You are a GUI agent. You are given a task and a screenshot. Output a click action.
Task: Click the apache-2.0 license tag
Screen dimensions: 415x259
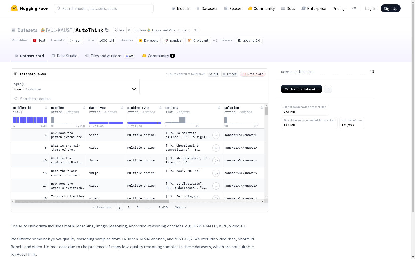tap(249, 40)
